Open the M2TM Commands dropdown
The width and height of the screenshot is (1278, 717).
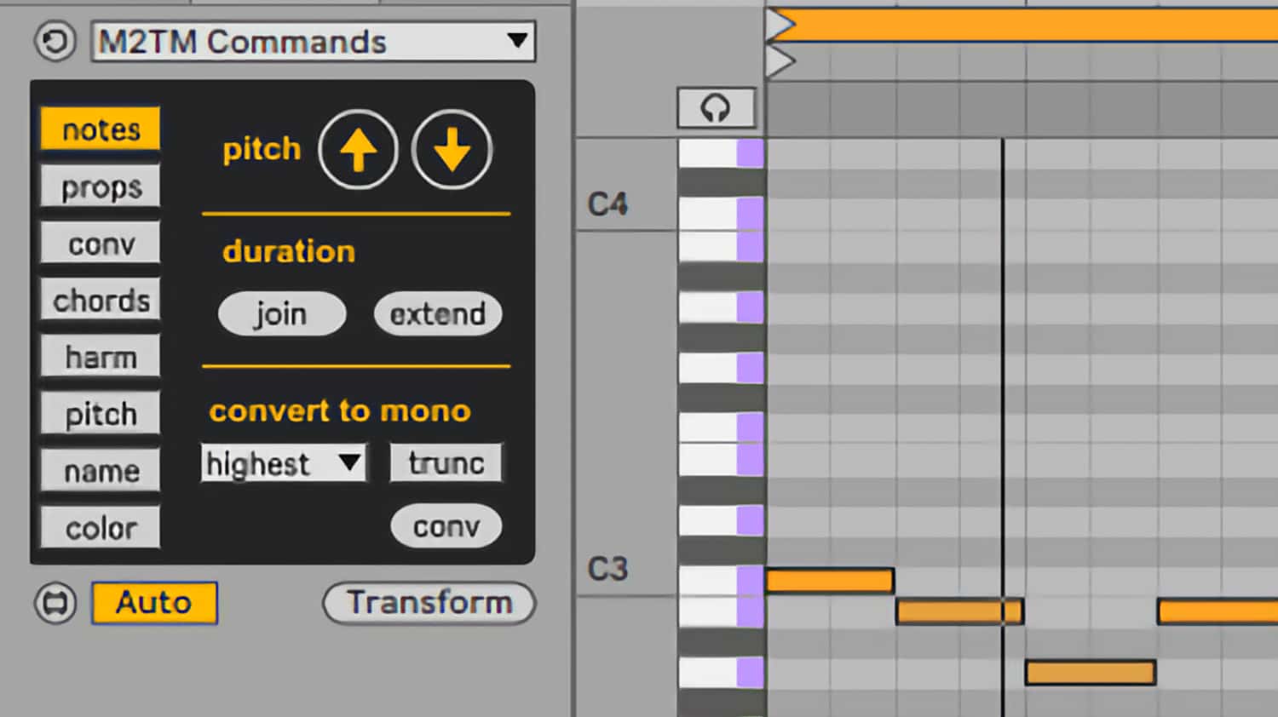click(314, 42)
